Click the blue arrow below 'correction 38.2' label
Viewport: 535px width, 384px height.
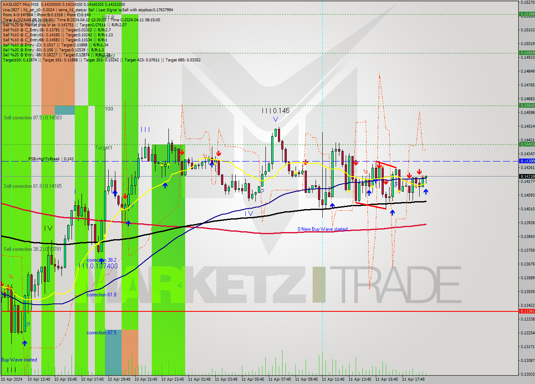tap(102, 261)
